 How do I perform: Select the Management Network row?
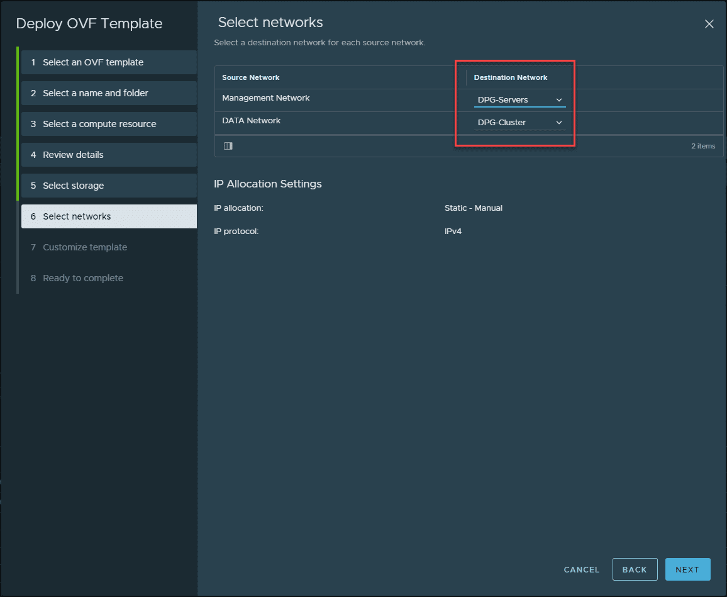coord(266,98)
